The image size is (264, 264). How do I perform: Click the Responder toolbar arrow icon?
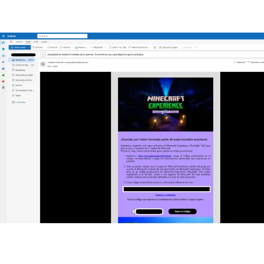pyautogui.click(x=92, y=47)
